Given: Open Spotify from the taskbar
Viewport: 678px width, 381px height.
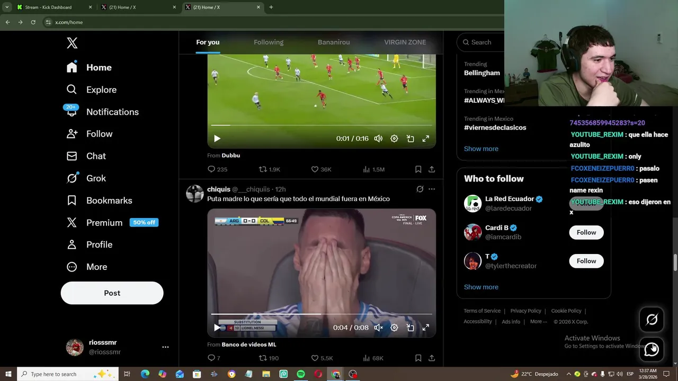Looking at the screenshot, I should (301, 374).
